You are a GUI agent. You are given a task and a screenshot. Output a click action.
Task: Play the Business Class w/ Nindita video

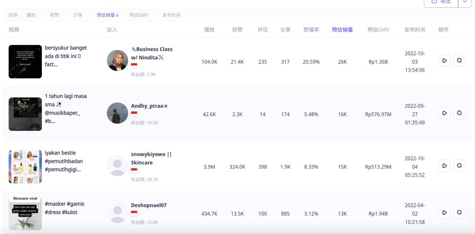point(445,61)
